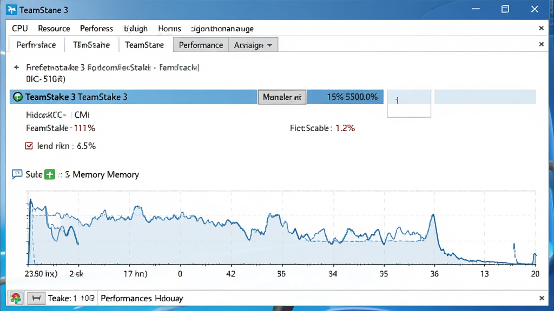Close the status bar with its X

[542, 298]
